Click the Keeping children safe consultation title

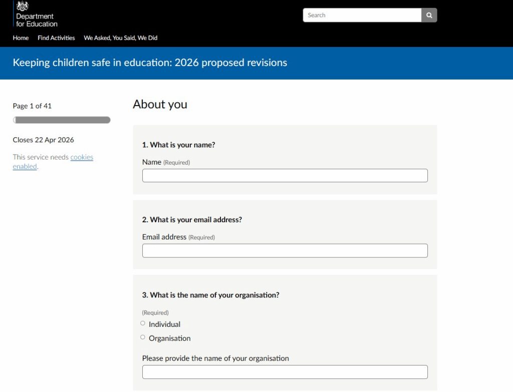coord(150,63)
